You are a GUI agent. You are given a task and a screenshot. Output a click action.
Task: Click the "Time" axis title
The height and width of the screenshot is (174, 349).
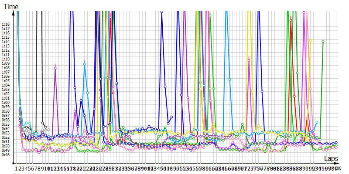point(10,7)
